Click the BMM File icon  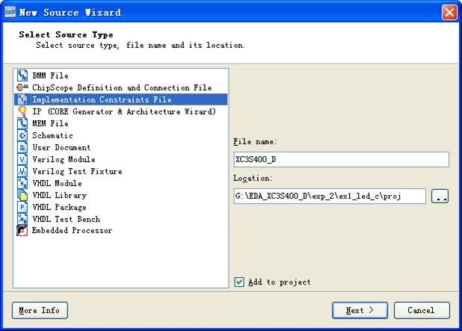tap(22, 75)
